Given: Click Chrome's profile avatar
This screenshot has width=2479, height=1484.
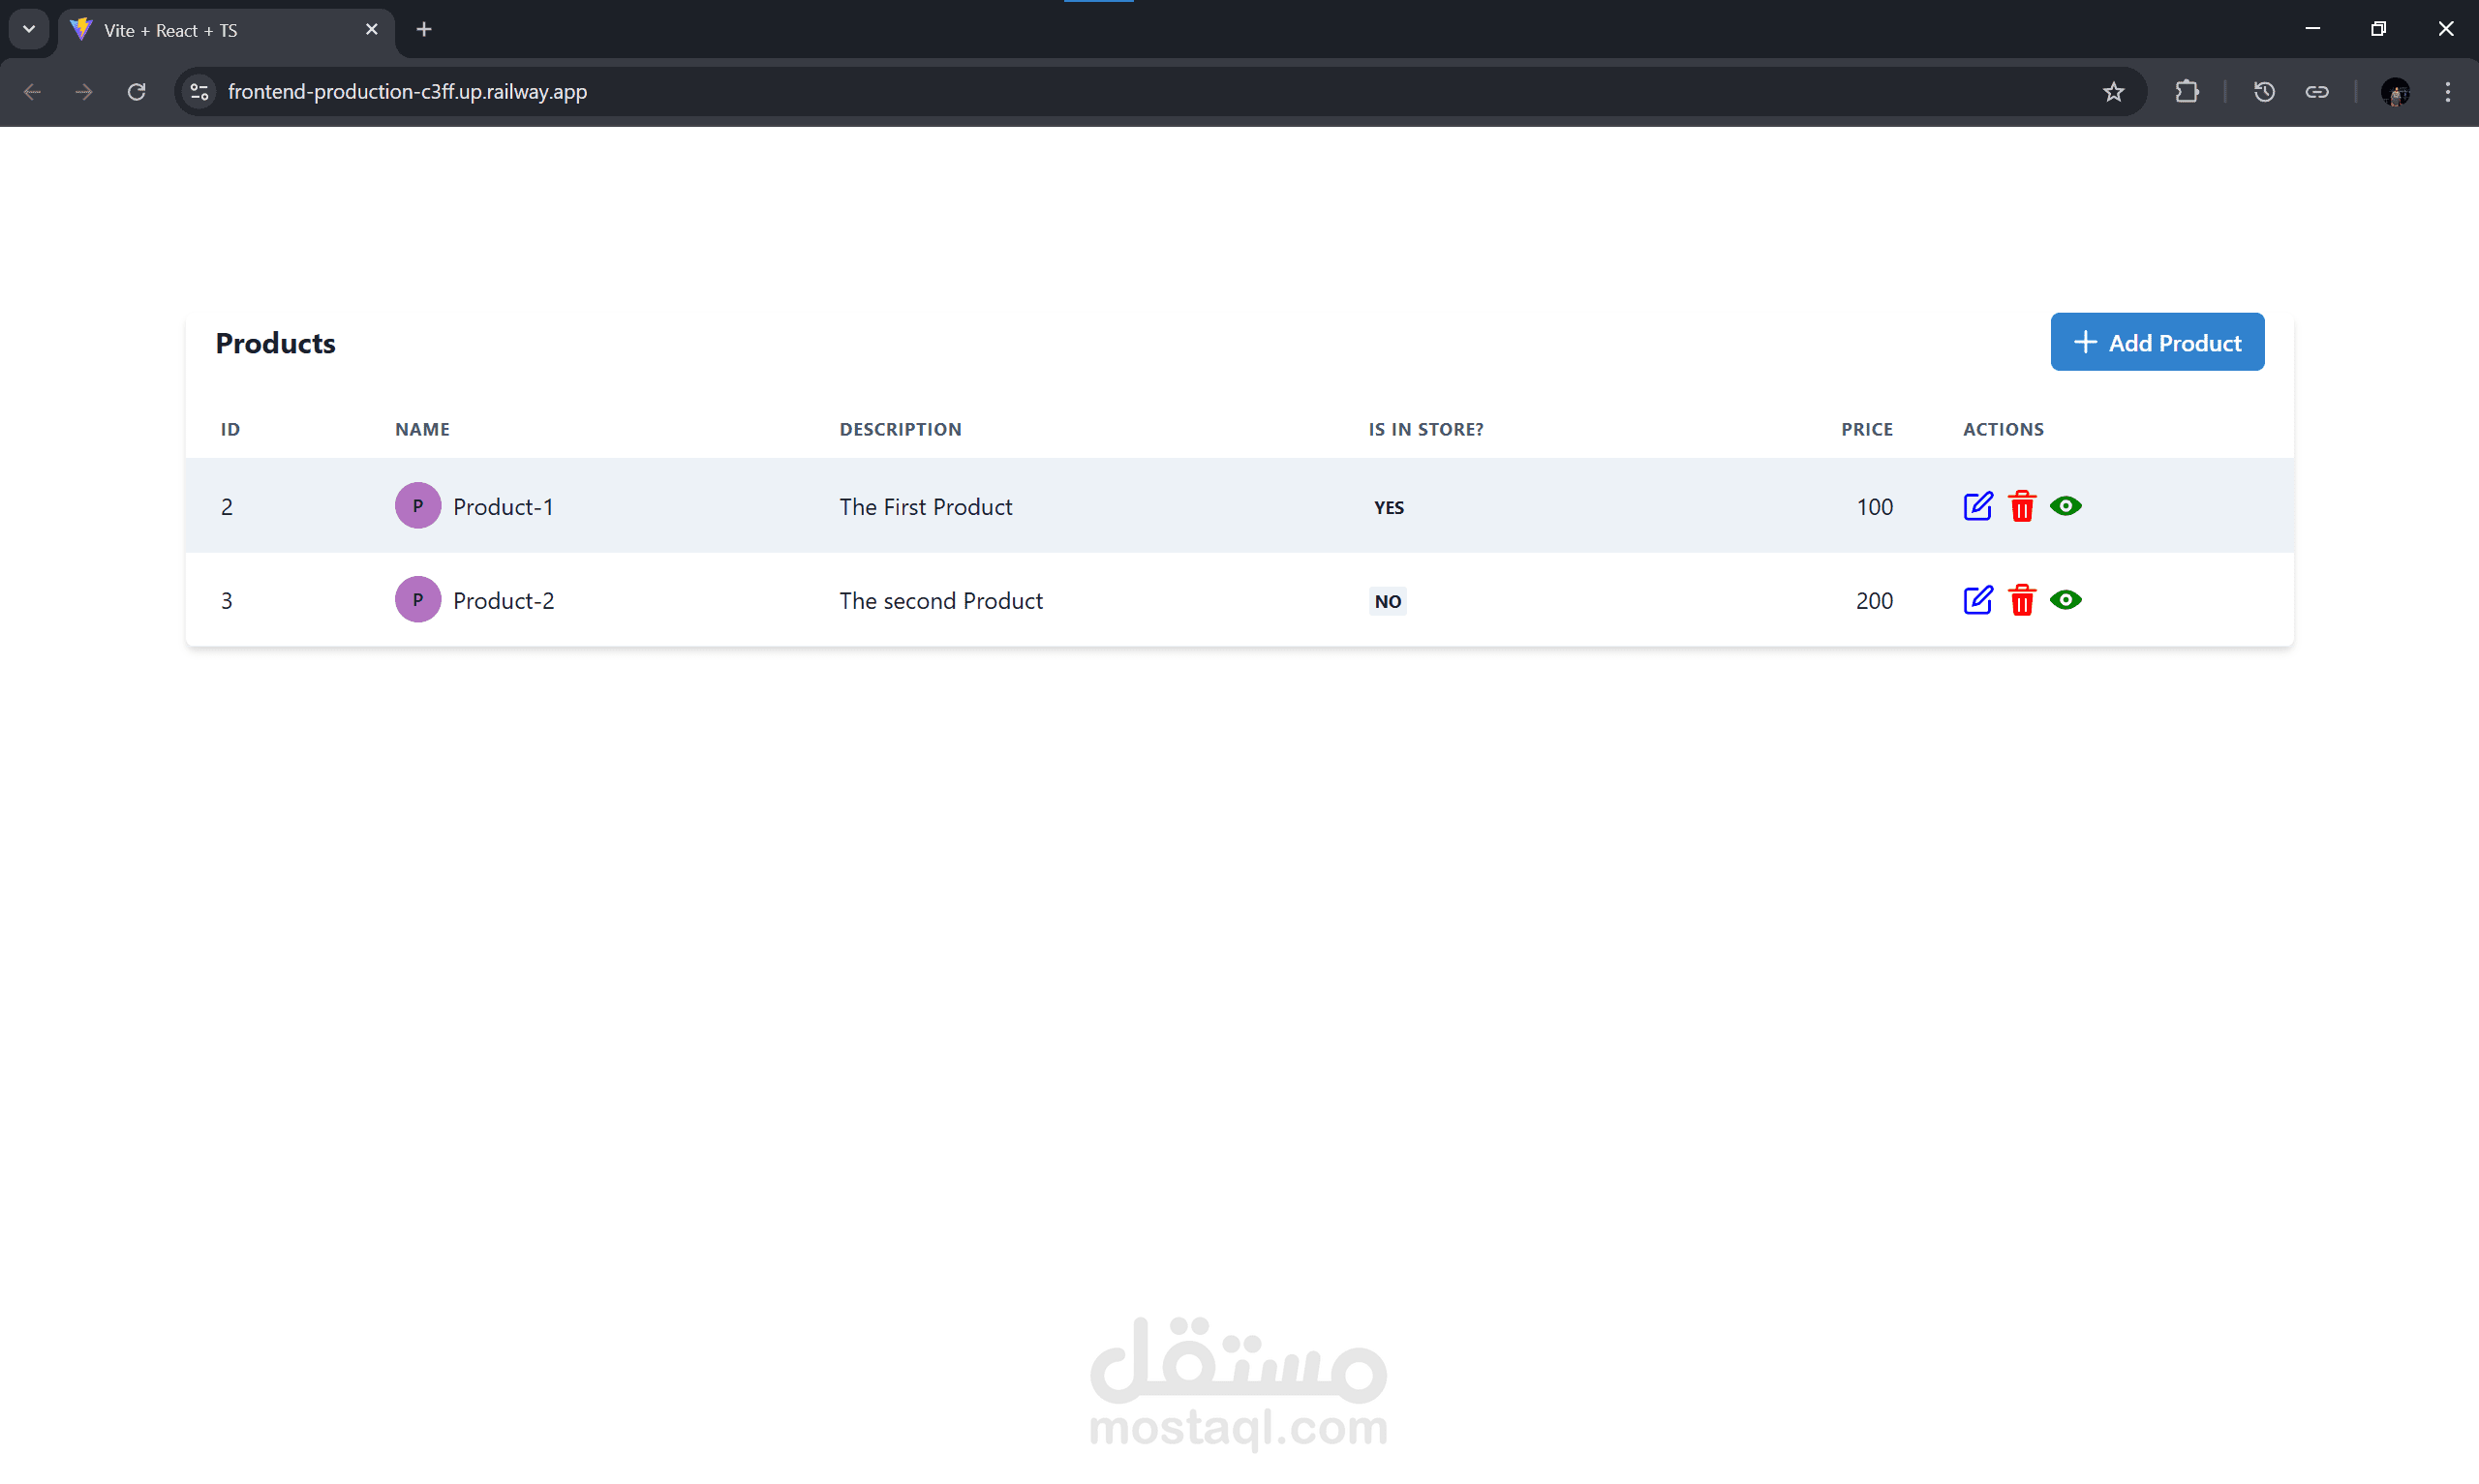Looking at the screenshot, I should pos(2397,92).
